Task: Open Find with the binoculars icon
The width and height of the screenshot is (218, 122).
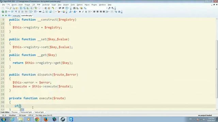Action: (x=74, y=8)
